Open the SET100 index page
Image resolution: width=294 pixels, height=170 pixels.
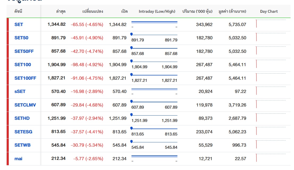(23, 65)
